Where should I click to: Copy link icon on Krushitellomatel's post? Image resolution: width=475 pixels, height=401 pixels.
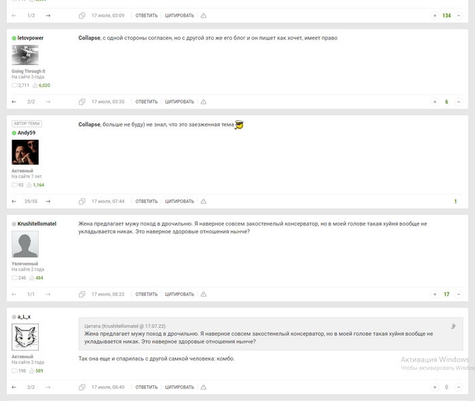82,294
